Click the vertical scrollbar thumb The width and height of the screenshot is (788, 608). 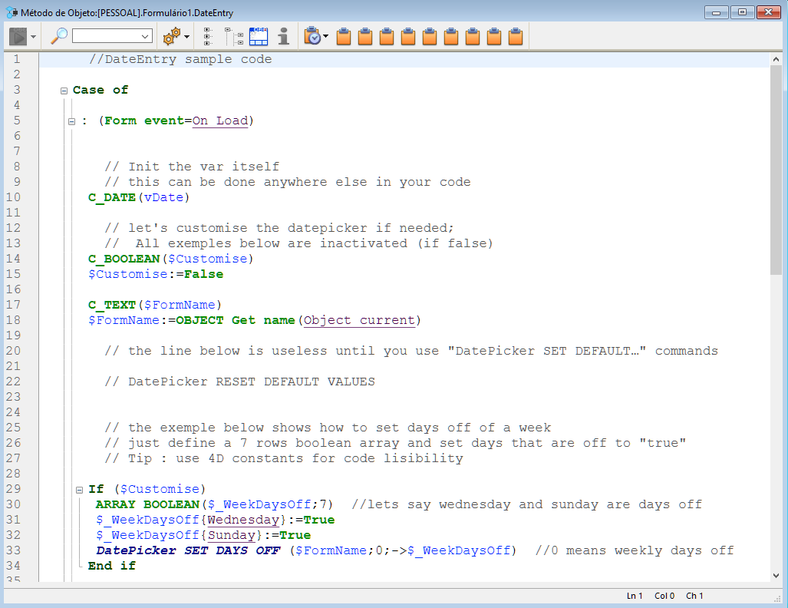pos(776,169)
